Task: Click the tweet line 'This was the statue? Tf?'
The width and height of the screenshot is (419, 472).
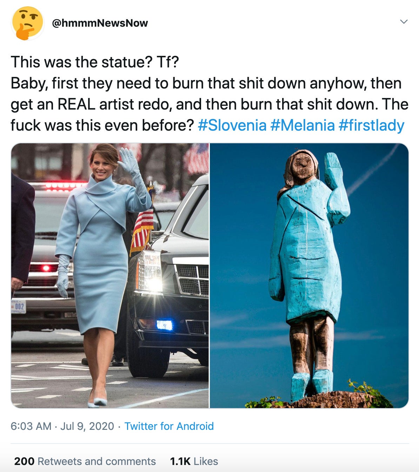Action: coord(95,62)
